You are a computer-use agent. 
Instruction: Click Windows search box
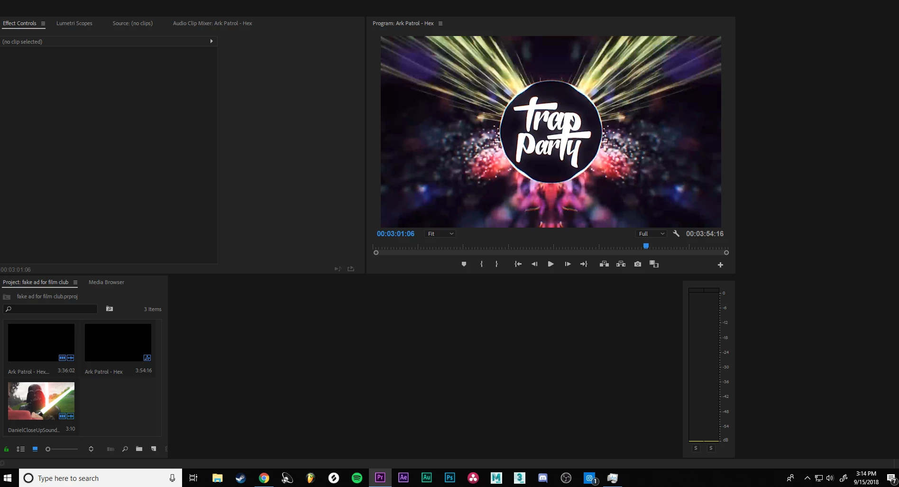click(101, 478)
